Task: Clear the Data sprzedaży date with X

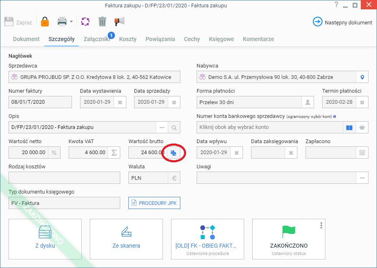Action: pyautogui.click(x=174, y=102)
